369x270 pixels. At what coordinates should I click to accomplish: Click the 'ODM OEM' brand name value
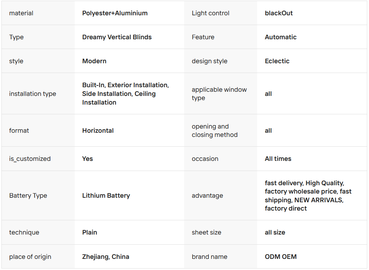[280, 257]
